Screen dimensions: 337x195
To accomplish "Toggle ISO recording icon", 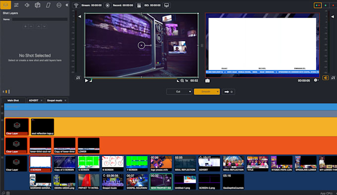I will pos(139,5).
